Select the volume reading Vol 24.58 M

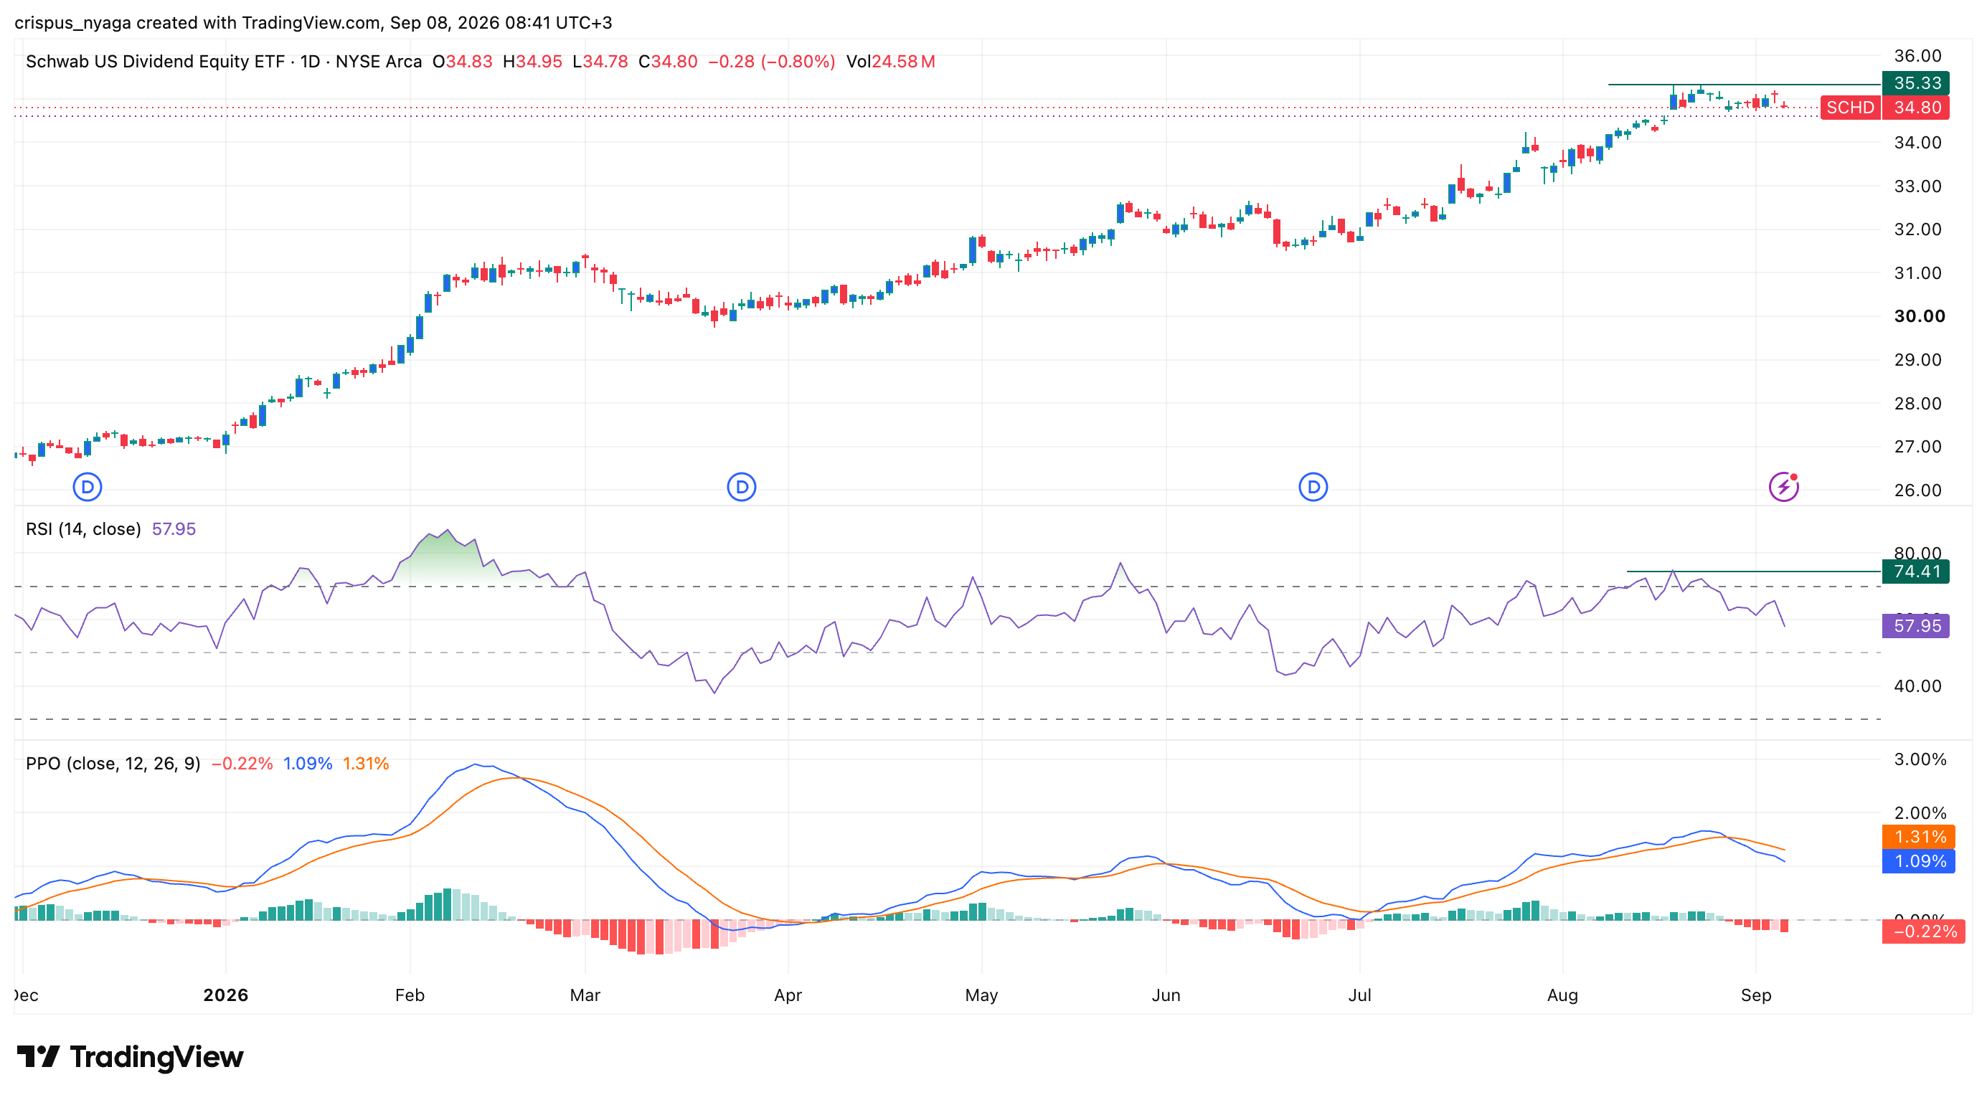coord(891,62)
